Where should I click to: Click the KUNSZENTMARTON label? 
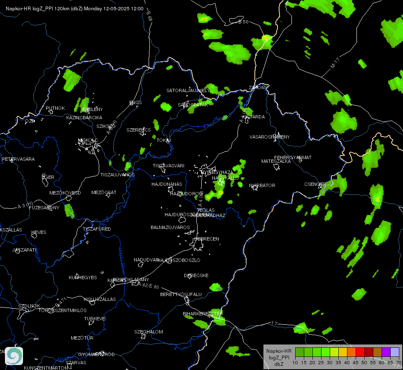click(46, 368)
